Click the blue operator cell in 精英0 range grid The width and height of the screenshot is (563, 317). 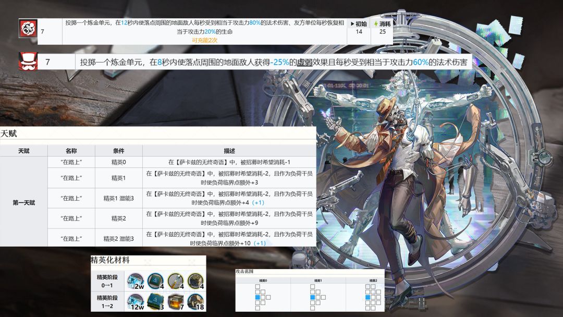point(258,297)
